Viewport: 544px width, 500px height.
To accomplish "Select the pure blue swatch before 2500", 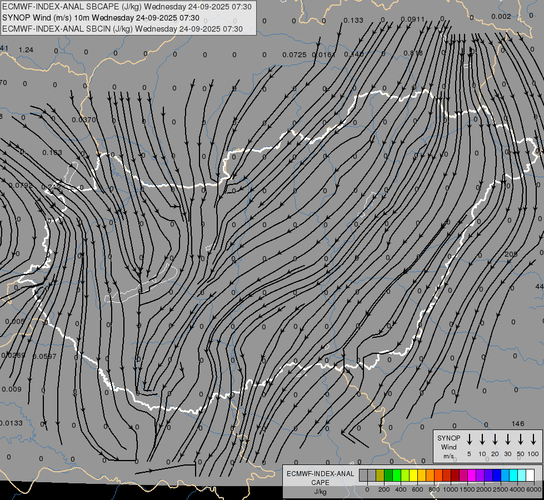I will (x=497, y=475).
